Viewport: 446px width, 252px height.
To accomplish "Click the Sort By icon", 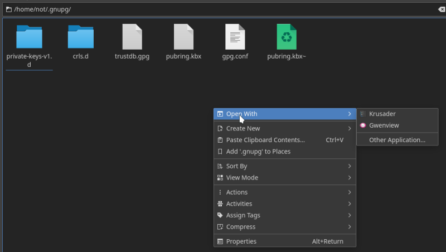I will tap(220, 166).
